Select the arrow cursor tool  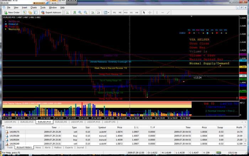(x=144, y=12)
